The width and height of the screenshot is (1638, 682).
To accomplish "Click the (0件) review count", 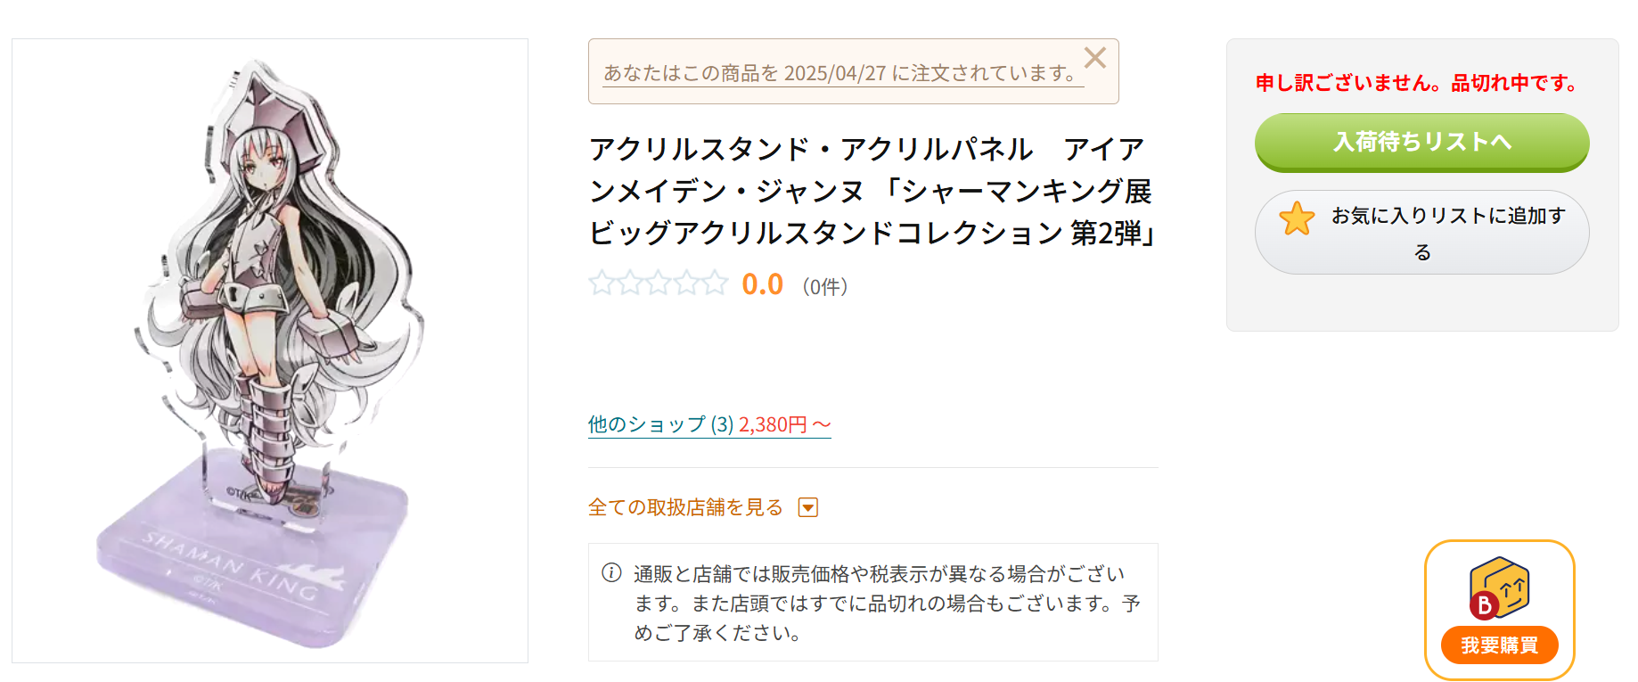I will point(825,286).
